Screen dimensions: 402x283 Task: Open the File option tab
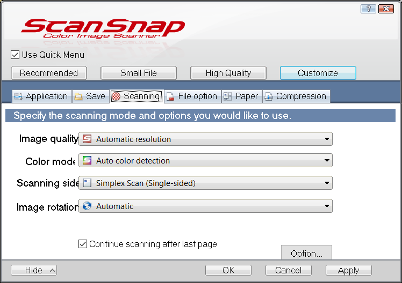[x=192, y=96]
